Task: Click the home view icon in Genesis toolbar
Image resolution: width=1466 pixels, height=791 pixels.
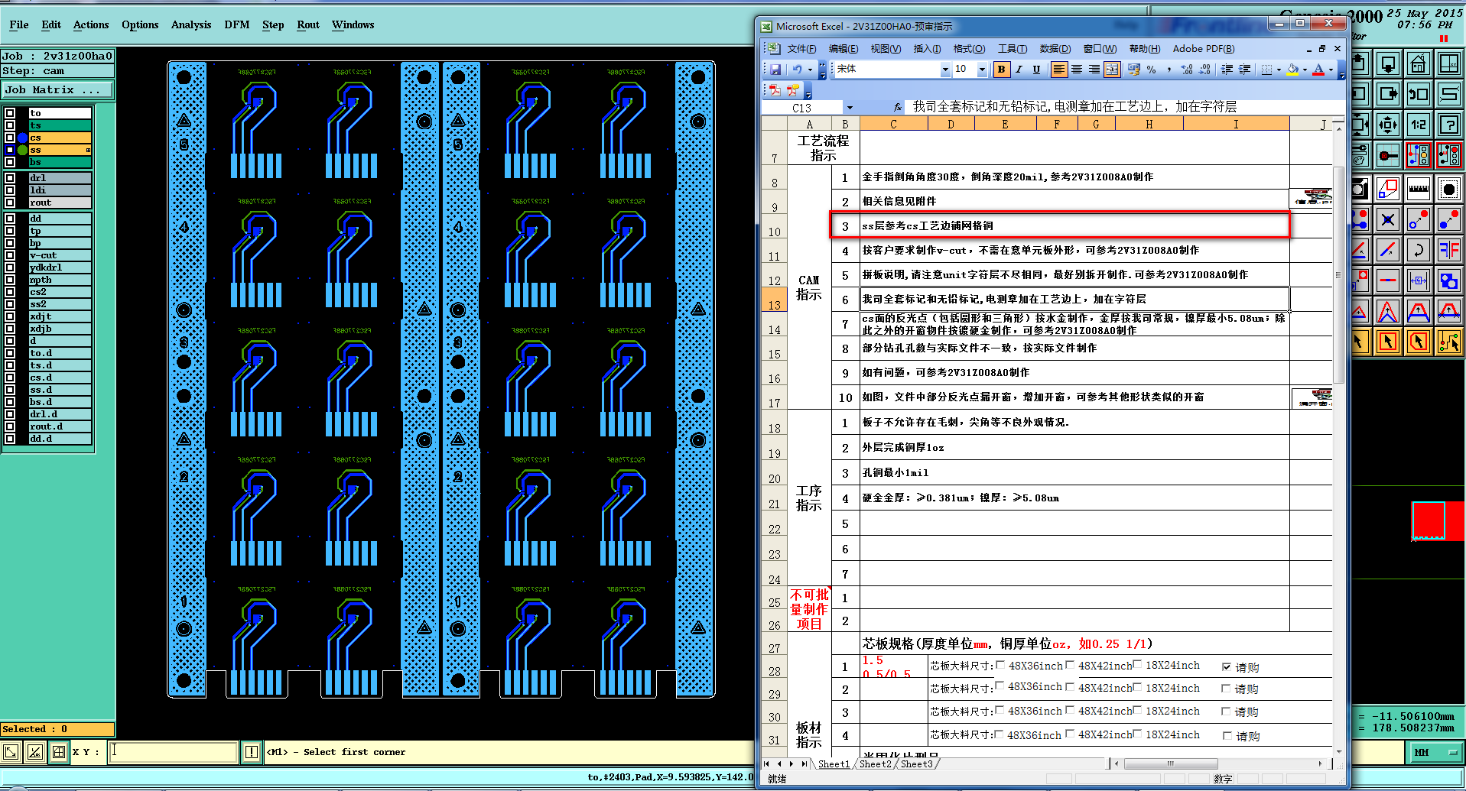Action: 1419,63
